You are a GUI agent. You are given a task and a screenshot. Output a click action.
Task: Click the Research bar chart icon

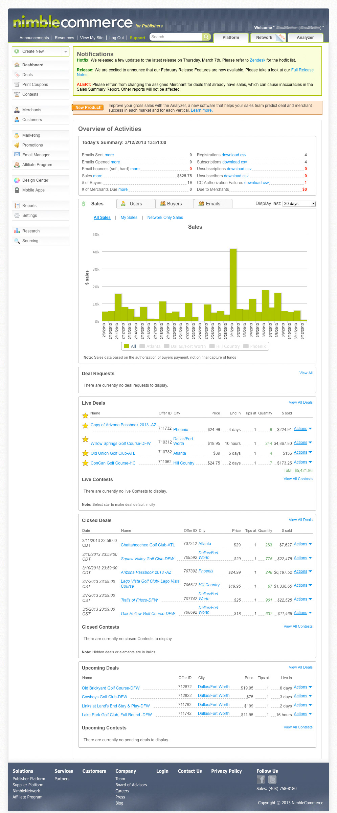(17, 231)
